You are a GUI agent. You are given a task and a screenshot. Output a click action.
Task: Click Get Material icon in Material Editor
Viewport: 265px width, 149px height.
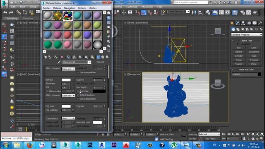(x=46, y=57)
